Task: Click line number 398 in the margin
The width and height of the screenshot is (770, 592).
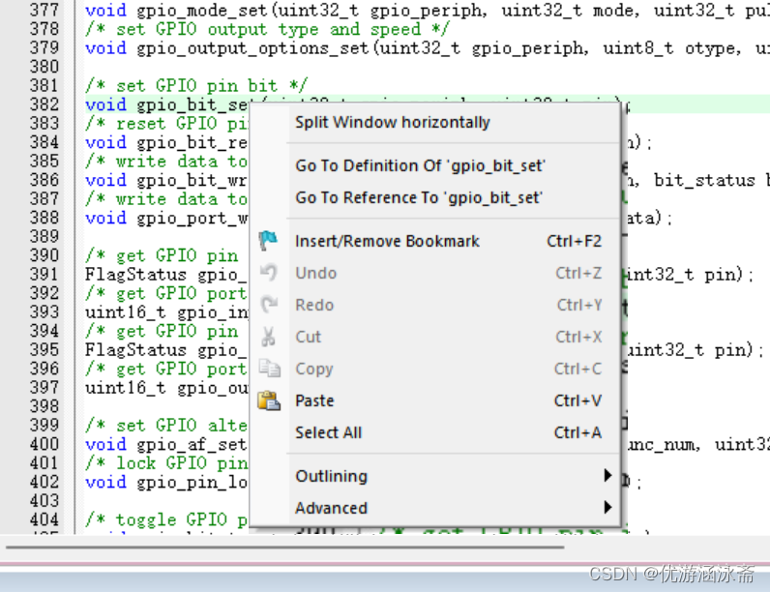Action: pyautogui.click(x=44, y=406)
